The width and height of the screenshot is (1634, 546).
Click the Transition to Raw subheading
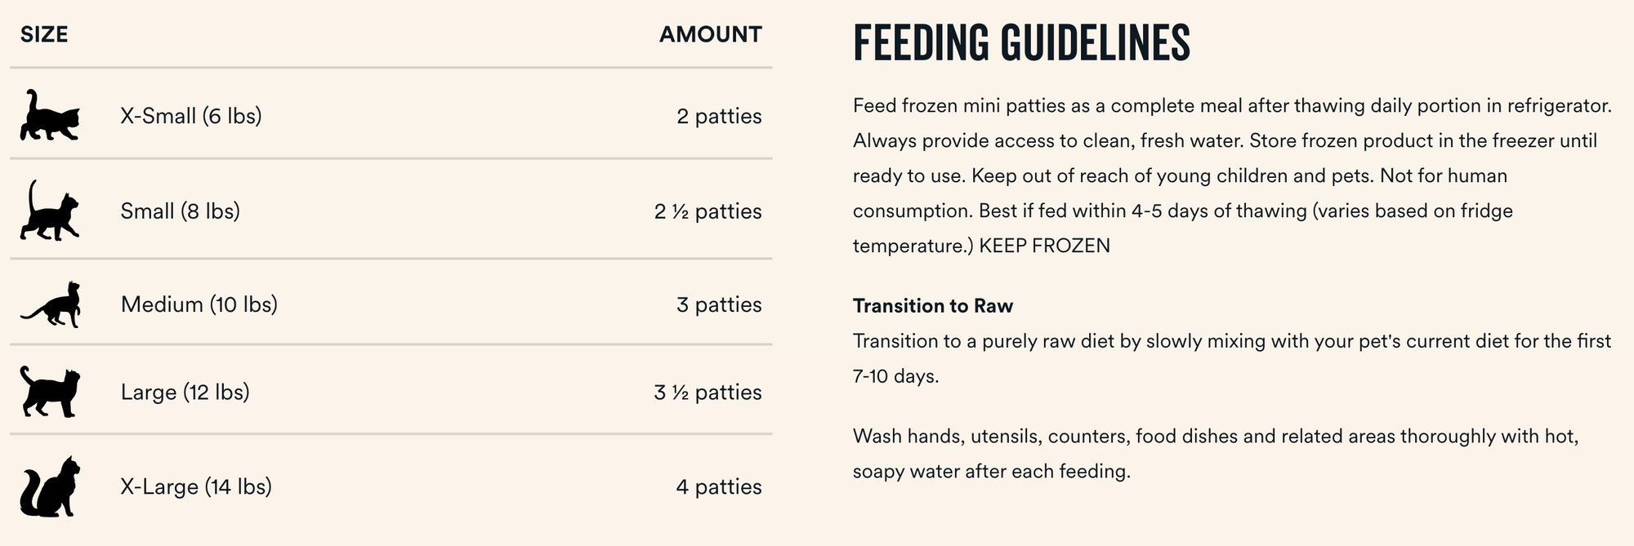pos(933,306)
